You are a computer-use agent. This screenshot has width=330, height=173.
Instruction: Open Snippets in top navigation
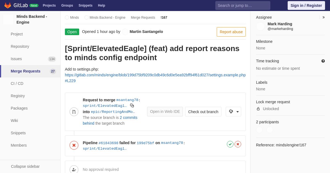coord(86,5)
